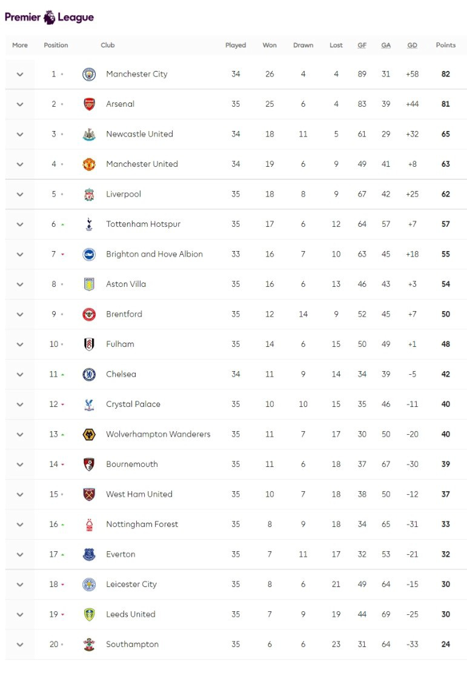Click the Newcastle United club crest
The width and height of the screenshot is (467, 673).
(89, 134)
